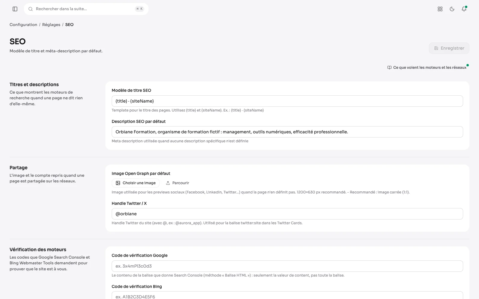This screenshot has height=299, width=479.
Task: Click the 'Ce que montrent les moteurs' description
Action: coord(46,98)
